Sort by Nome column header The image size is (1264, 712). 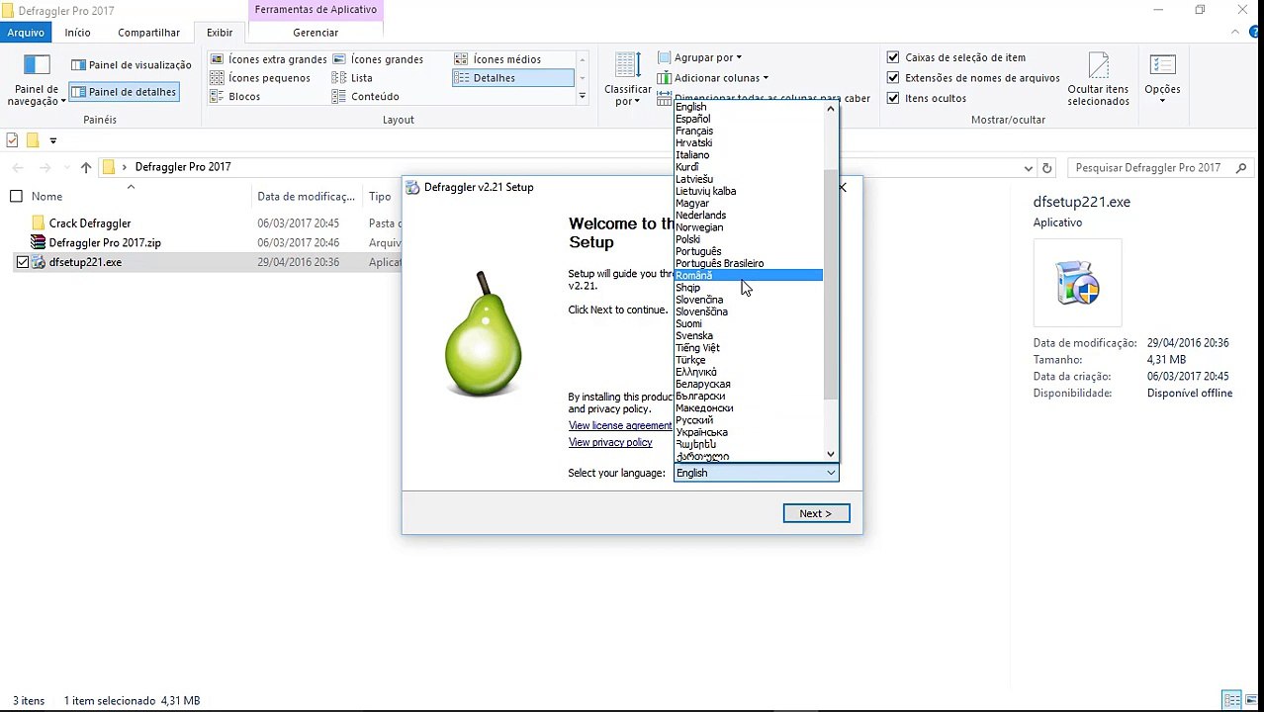point(46,197)
